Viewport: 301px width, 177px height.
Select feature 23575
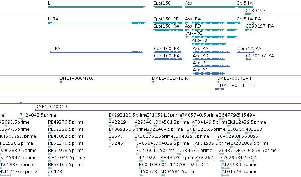coord(110,140)
